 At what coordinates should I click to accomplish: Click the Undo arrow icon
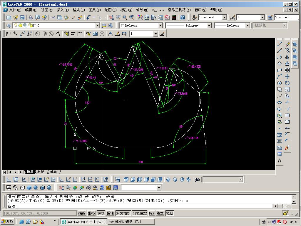click(x=88, y=17)
